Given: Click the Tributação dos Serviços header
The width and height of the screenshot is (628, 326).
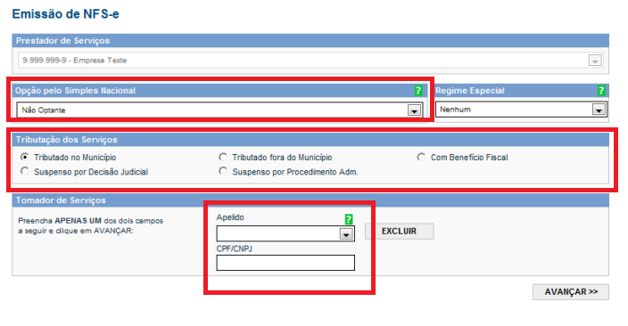Looking at the screenshot, I should [x=310, y=140].
